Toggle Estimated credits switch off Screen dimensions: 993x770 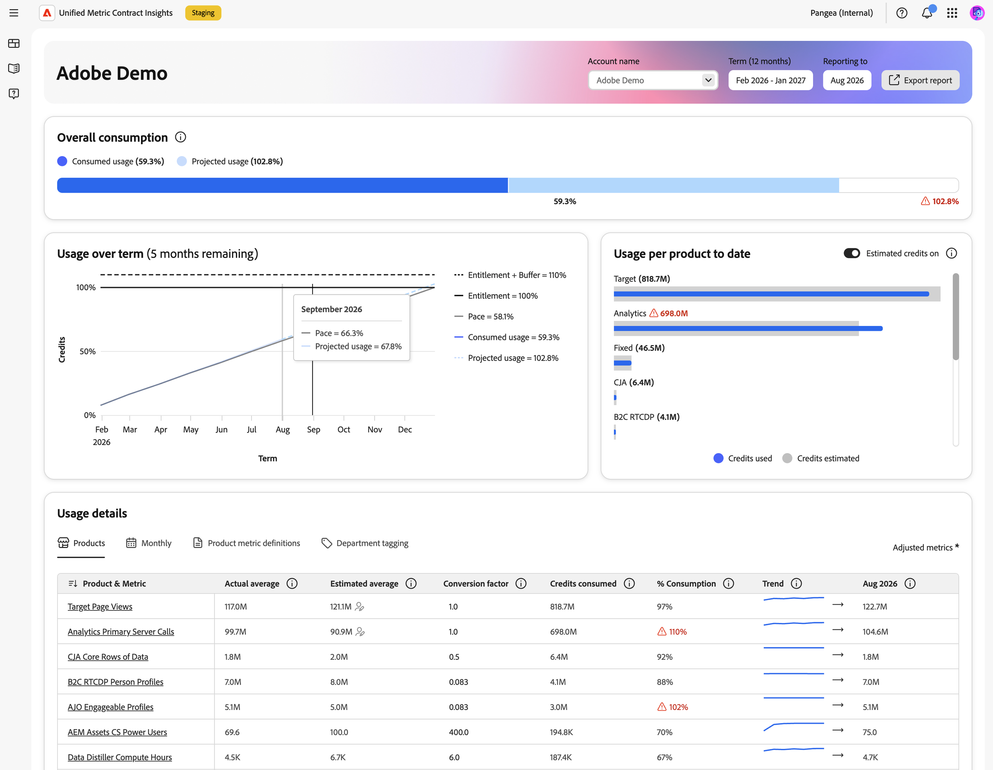click(852, 253)
